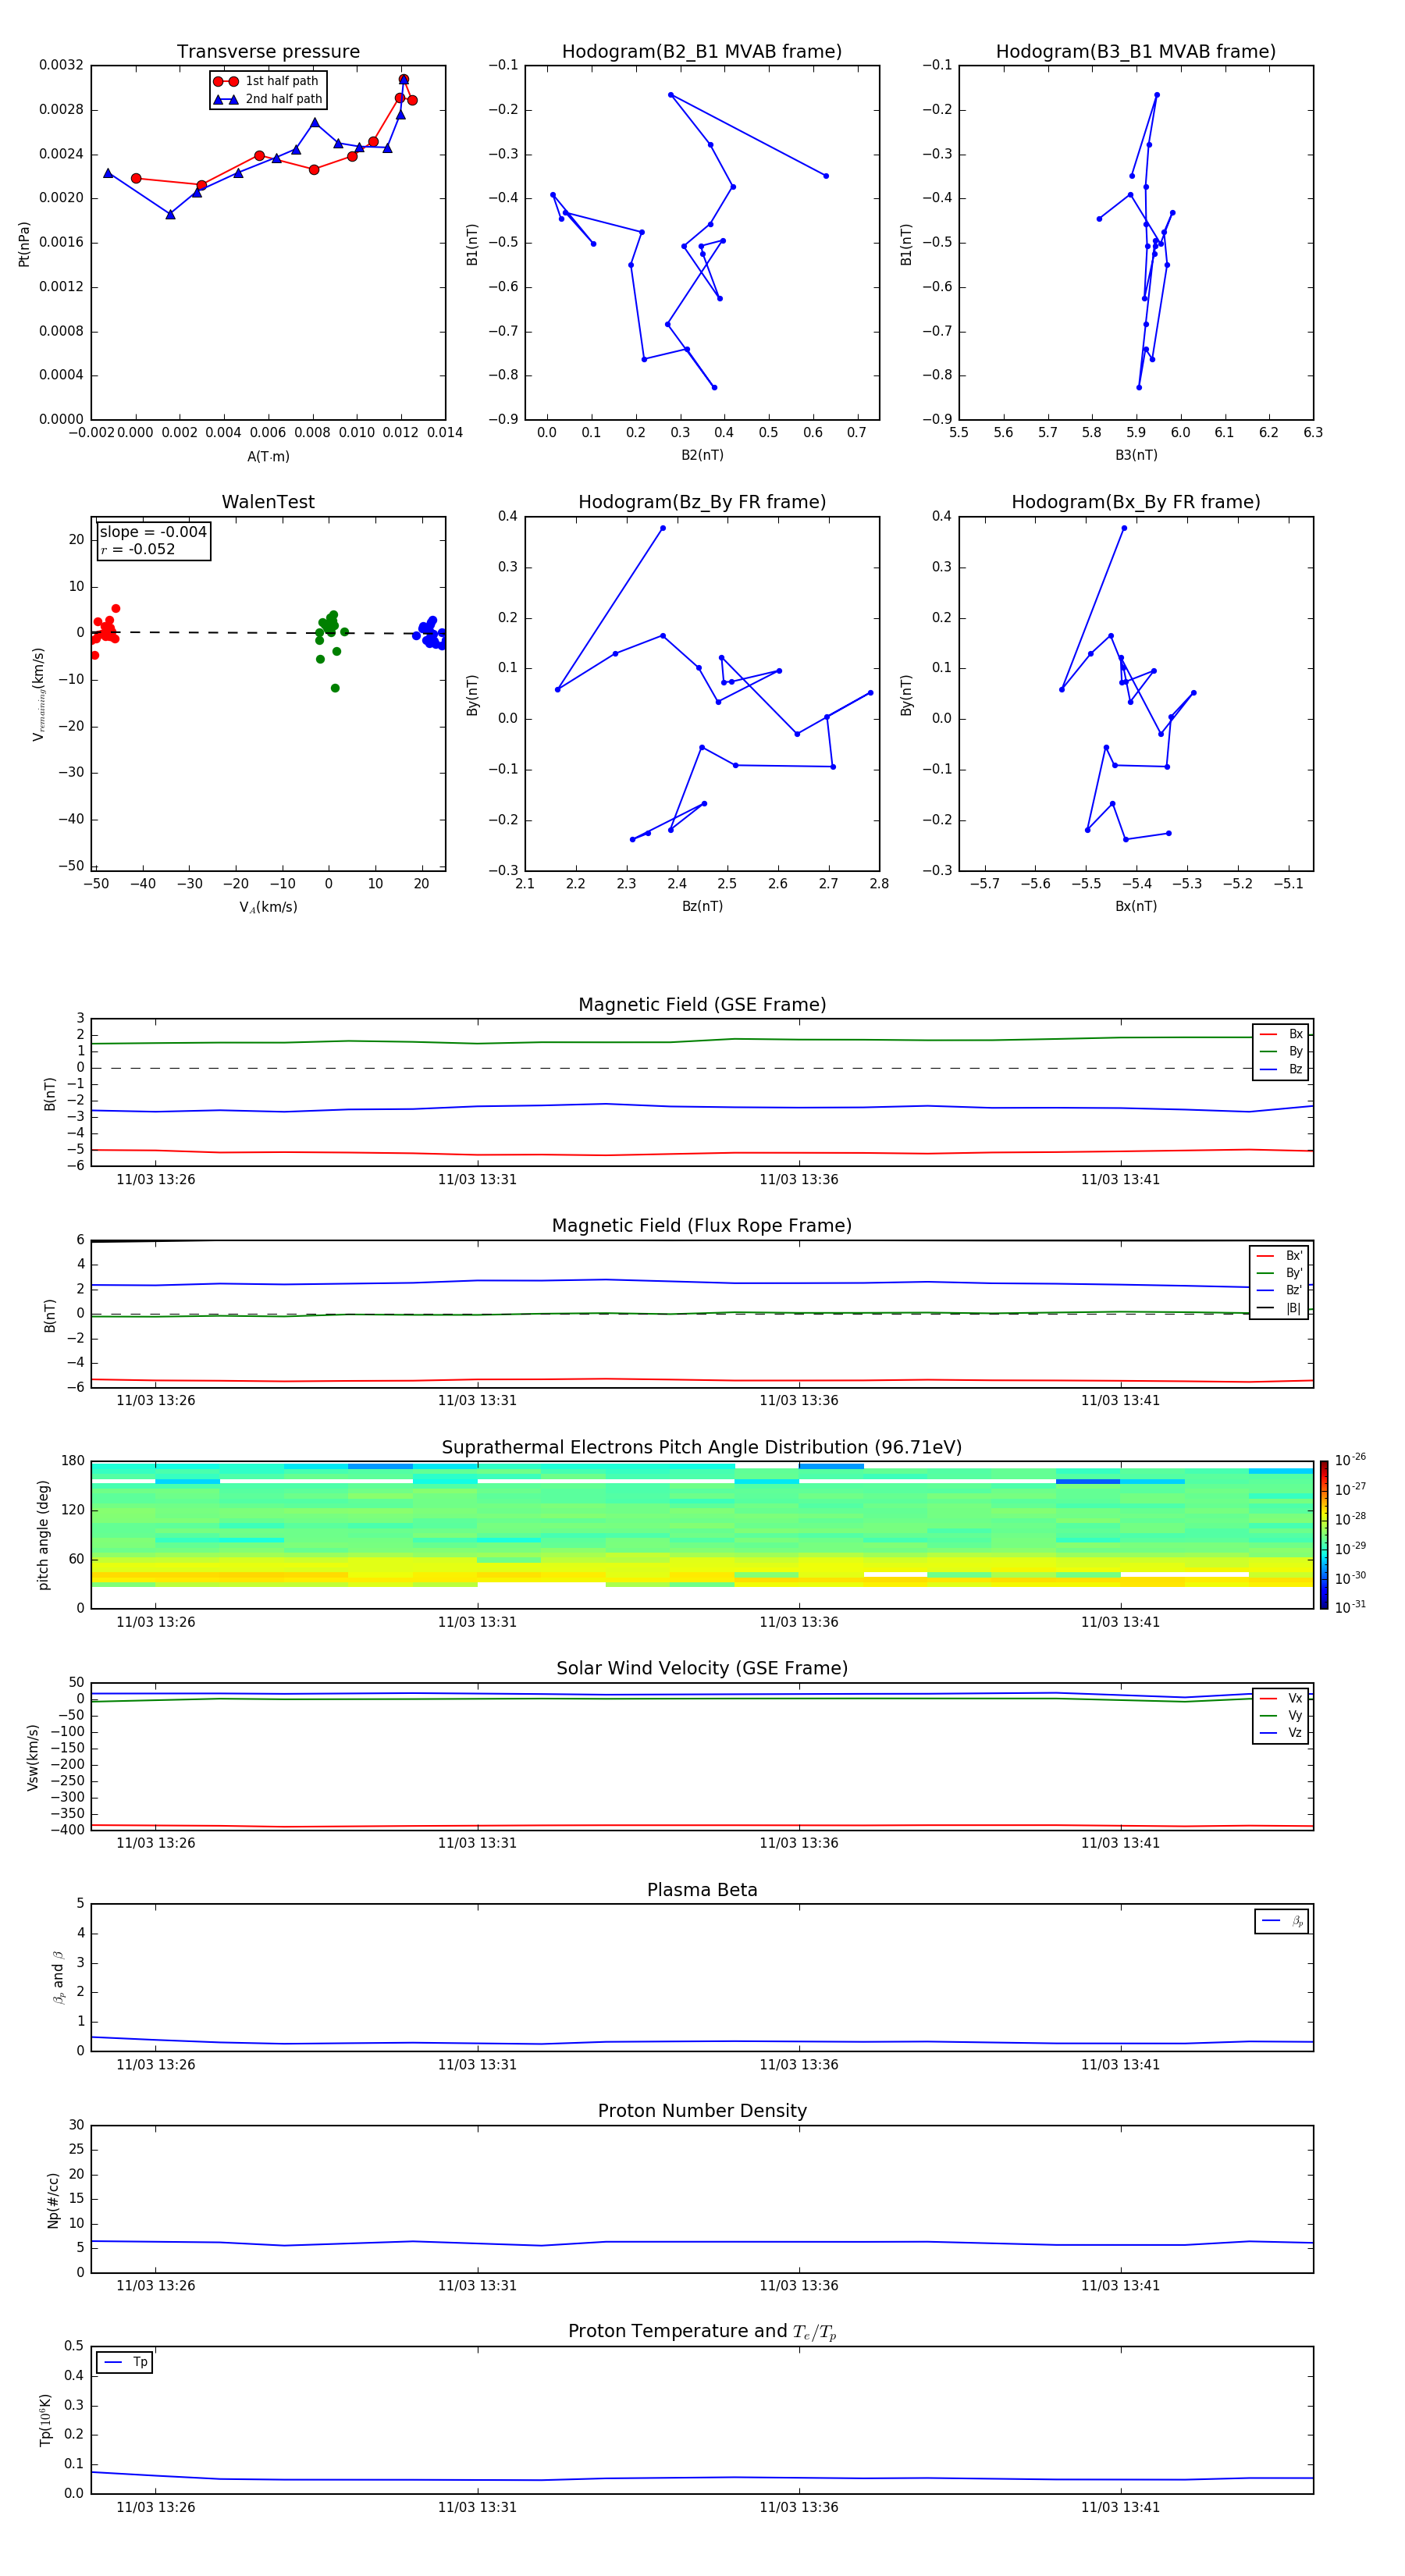Screen dimensions: 1405x2576
Task: Click the 'Proton Temperature and Te/Tp' title
Action: [x=702, y=2332]
